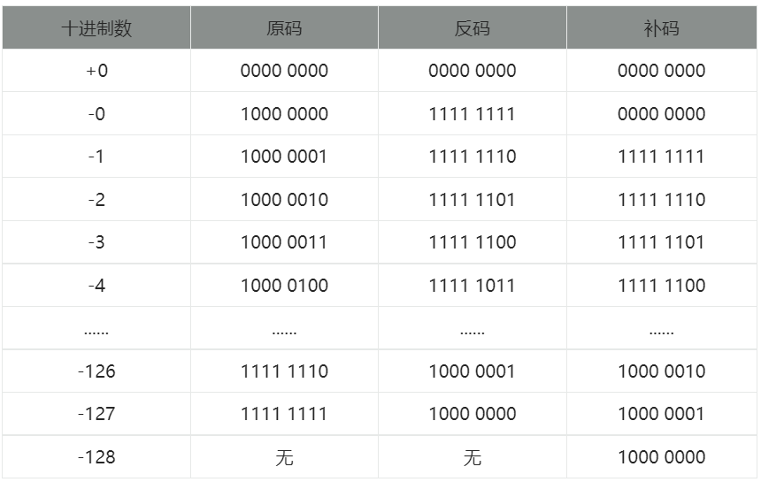Select the -126 decimal cell
The height and width of the screenshot is (482, 761).
click(x=96, y=371)
